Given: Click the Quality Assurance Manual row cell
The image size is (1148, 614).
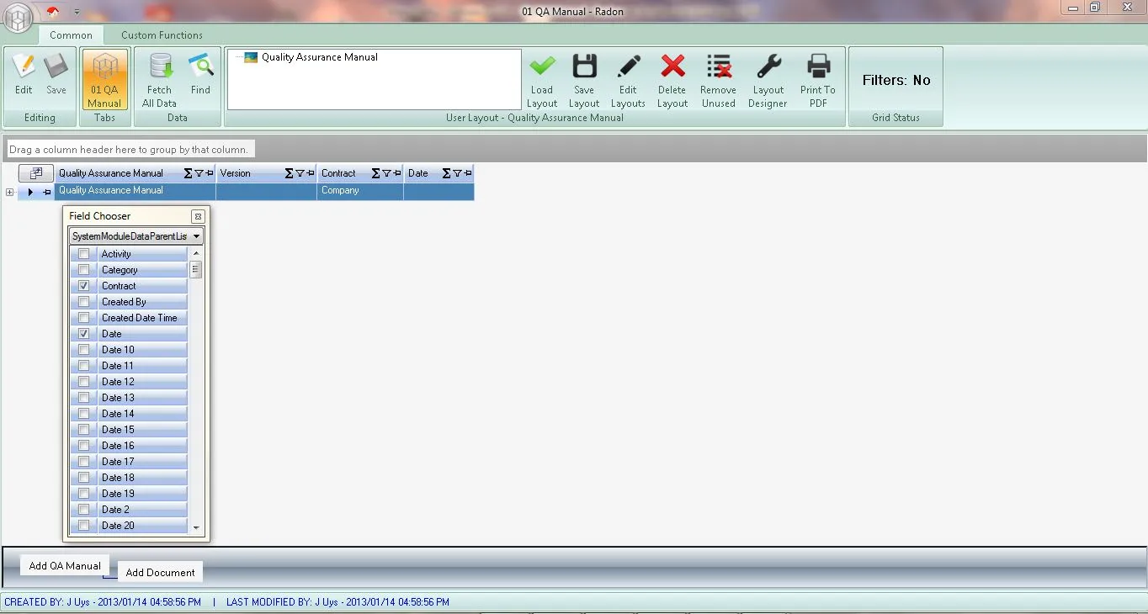Looking at the screenshot, I should click(x=136, y=191).
